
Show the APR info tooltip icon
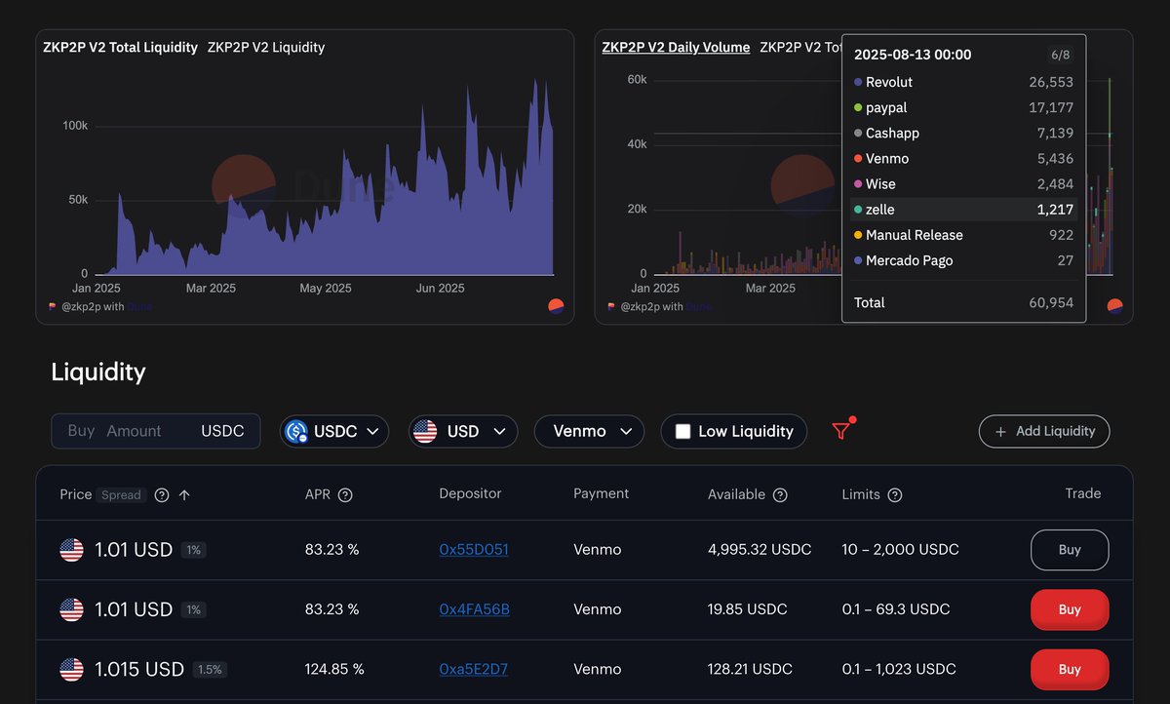coord(345,495)
